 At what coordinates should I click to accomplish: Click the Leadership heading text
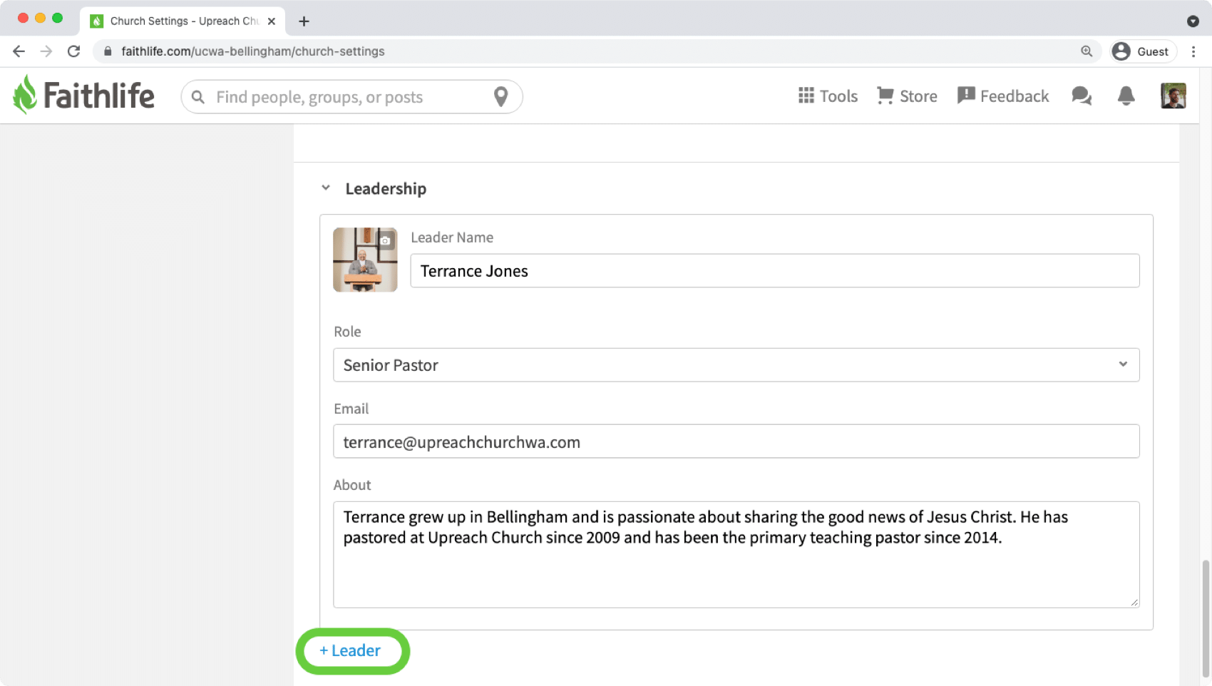[x=386, y=189]
